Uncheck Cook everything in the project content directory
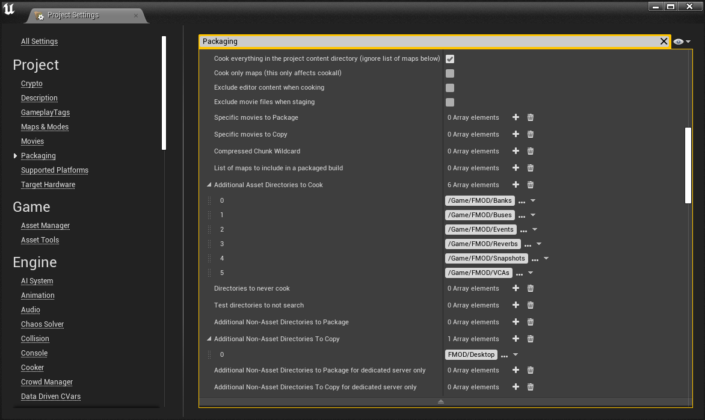The image size is (705, 420). [450, 58]
